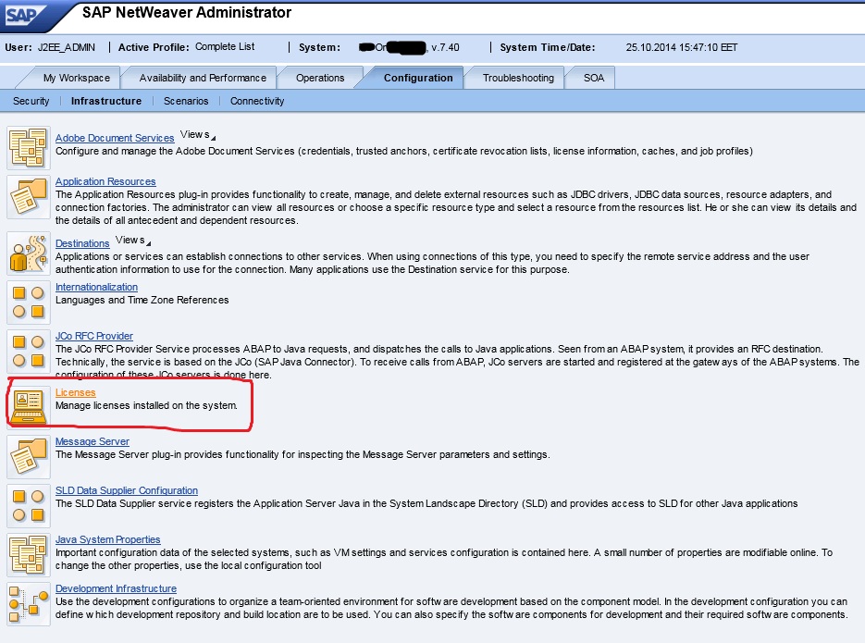This screenshot has width=865, height=643.
Task: Select the Configuration tab
Action: [x=418, y=78]
